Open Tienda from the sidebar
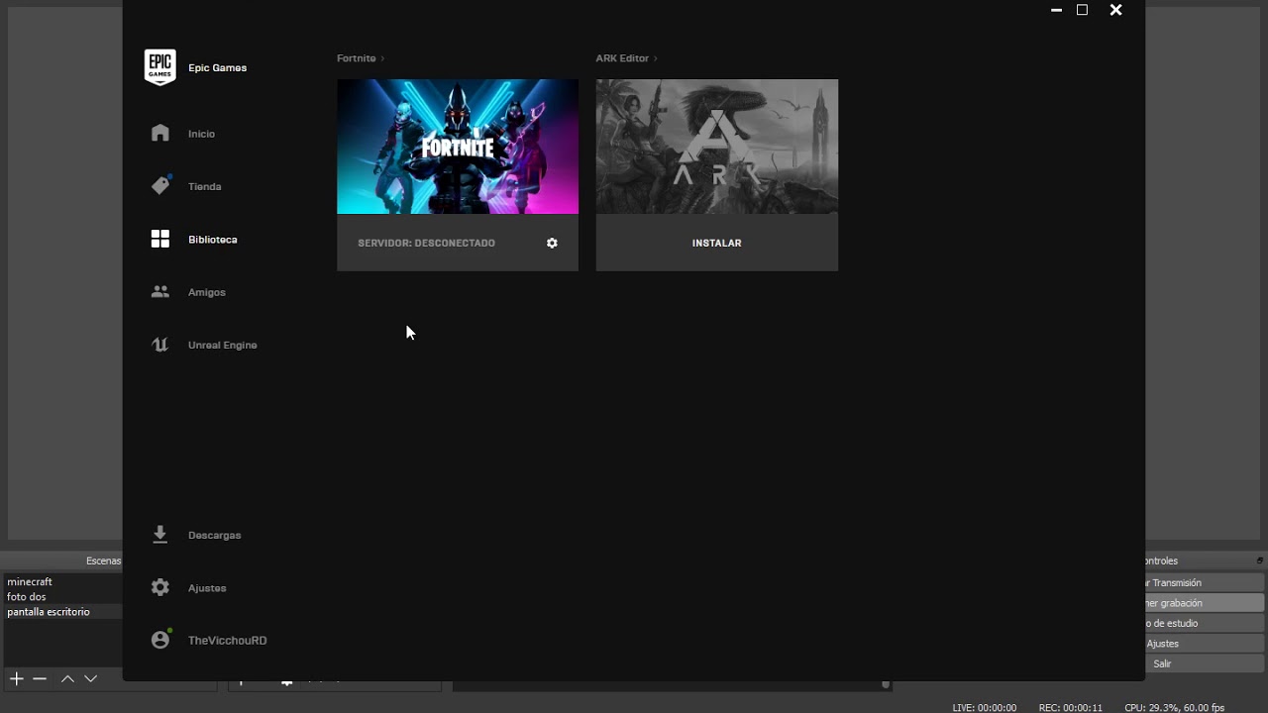This screenshot has height=713, width=1268. [x=205, y=186]
